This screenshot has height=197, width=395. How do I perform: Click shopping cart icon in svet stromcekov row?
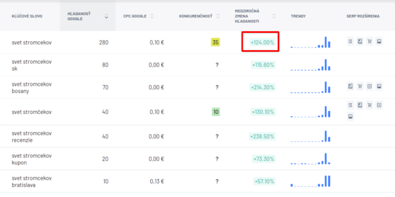[x=370, y=41]
